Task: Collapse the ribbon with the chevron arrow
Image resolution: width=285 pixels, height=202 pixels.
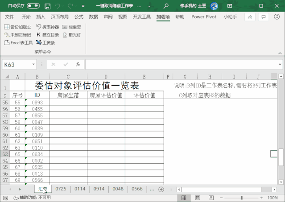Action: (x=280, y=53)
